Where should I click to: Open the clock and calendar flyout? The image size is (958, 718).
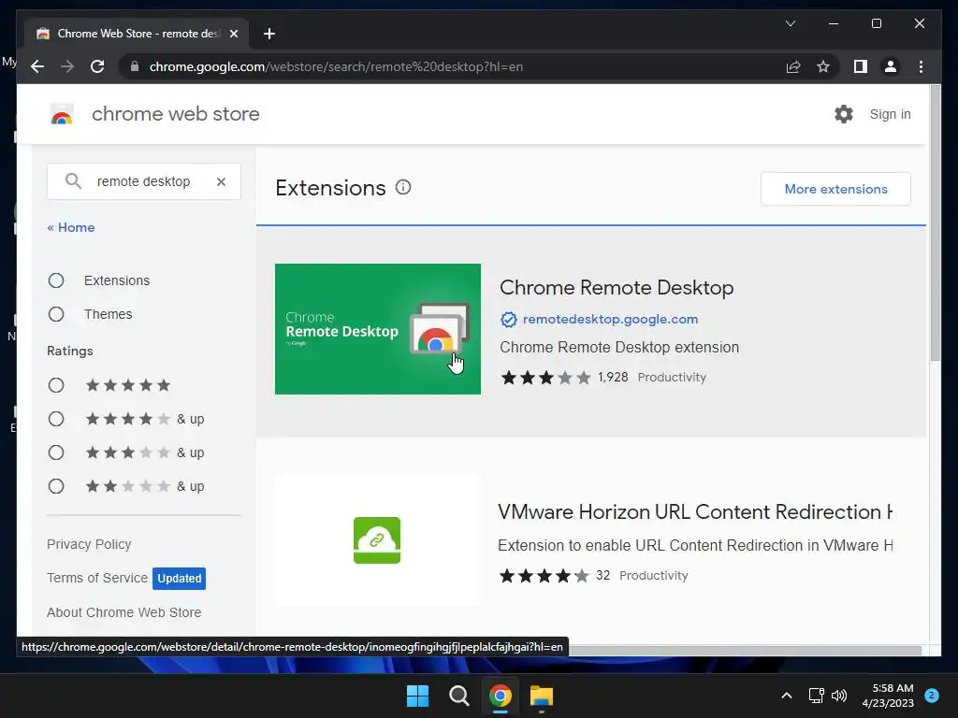tap(888, 696)
